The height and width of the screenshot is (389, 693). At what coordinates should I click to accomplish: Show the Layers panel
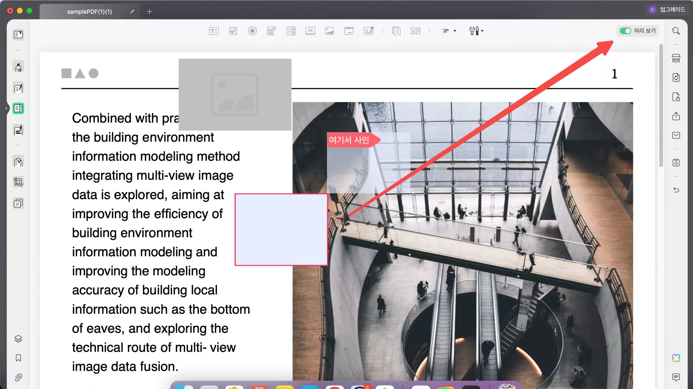[x=18, y=339]
